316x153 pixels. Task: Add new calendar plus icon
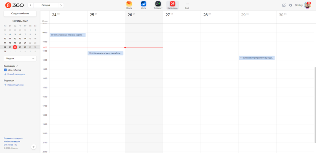(x=5, y=74)
